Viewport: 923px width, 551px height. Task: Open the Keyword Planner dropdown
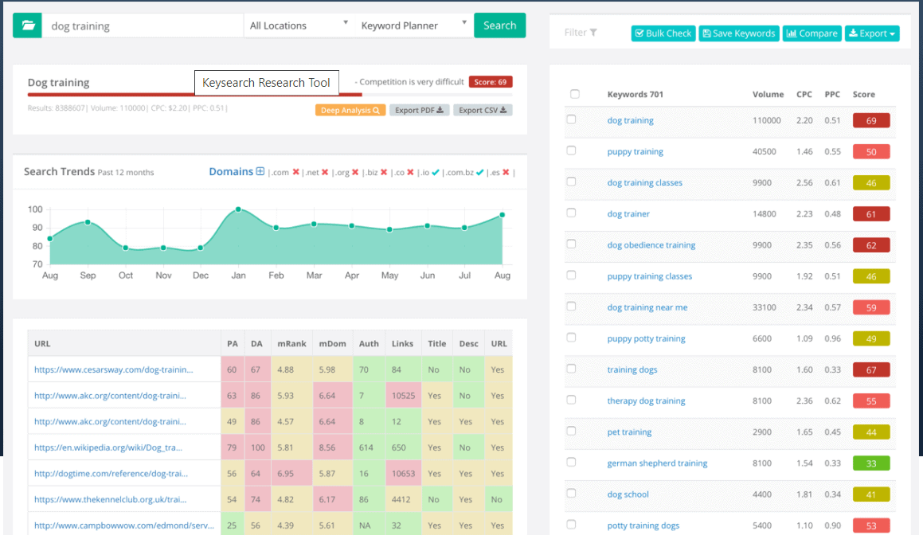(x=413, y=25)
